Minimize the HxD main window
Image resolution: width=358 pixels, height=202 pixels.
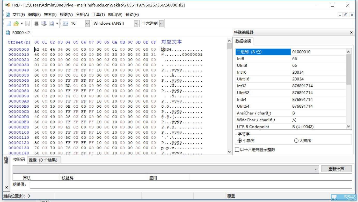[x=317, y=5]
